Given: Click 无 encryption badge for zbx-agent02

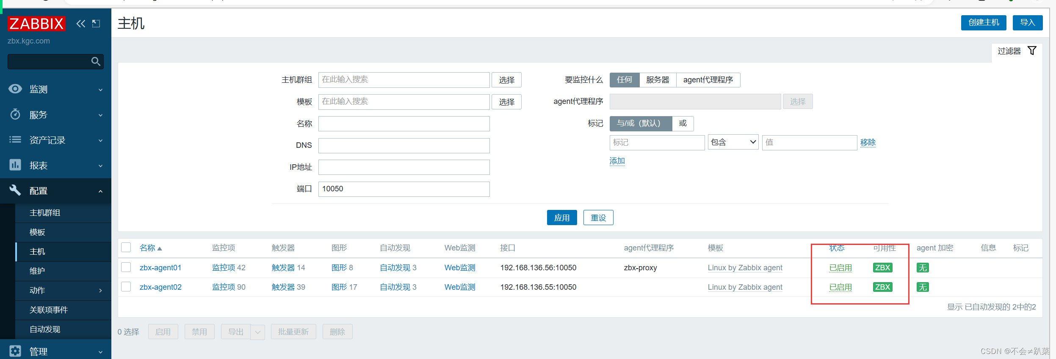Looking at the screenshot, I should pos(923,287).
